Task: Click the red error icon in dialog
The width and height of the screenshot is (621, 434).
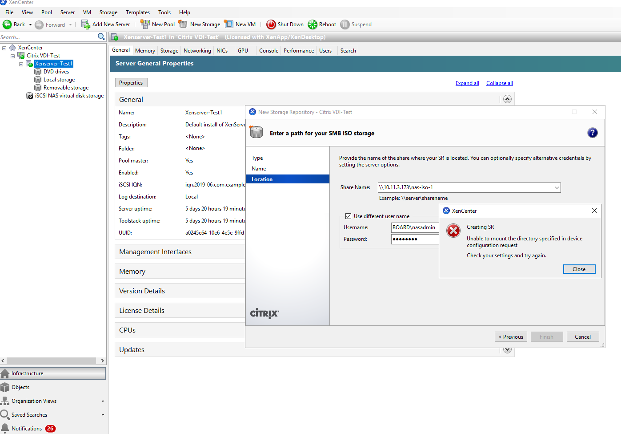Action: tap(453, 231)
